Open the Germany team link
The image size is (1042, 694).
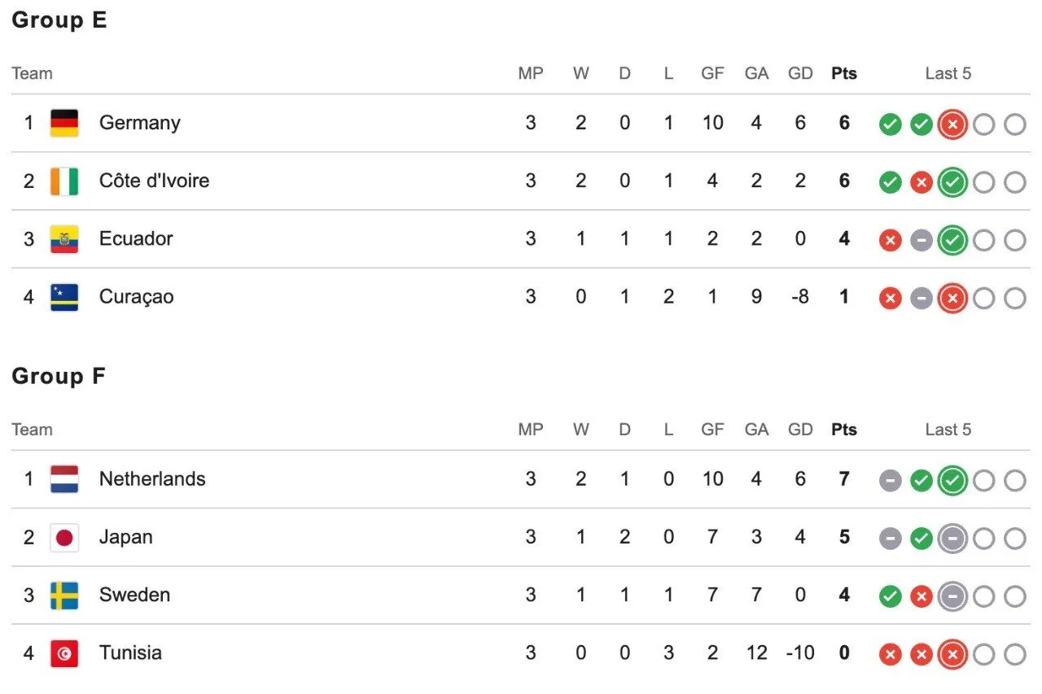tap(140, 123)
